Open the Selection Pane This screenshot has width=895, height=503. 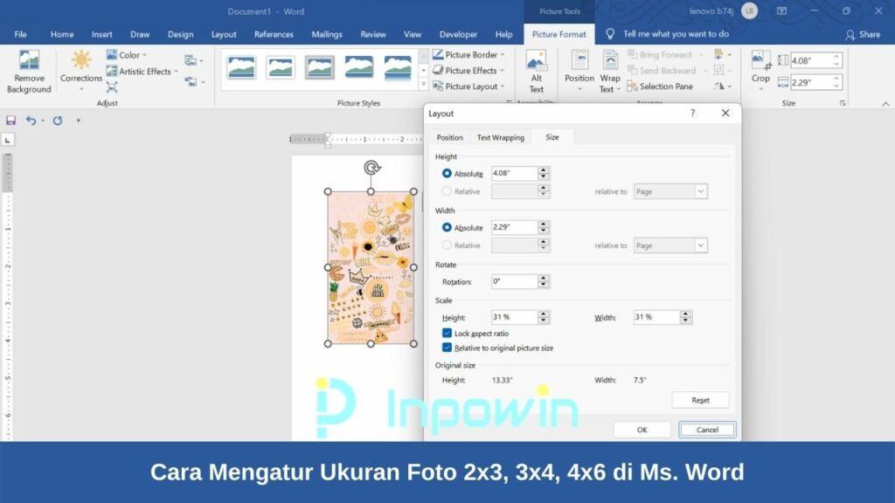click(660, 86)
